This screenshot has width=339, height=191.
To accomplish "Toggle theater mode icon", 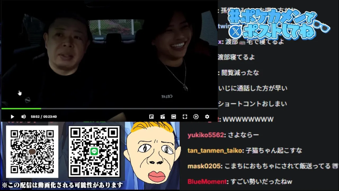I will 173,117.
